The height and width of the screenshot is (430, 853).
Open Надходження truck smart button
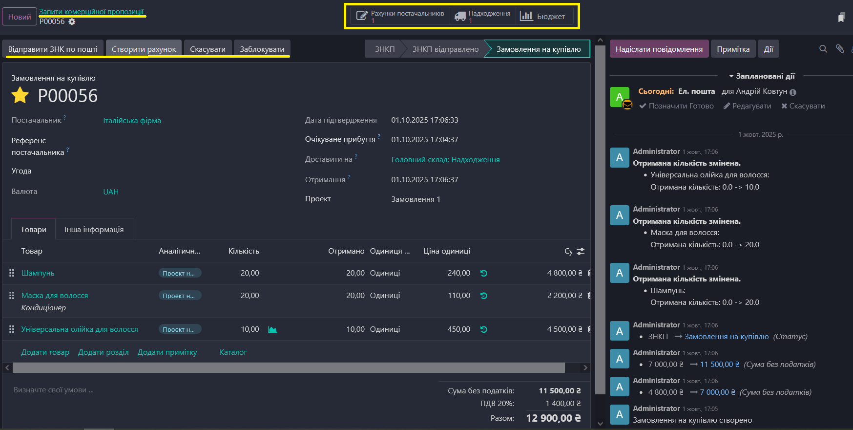(x=482, y=16)
